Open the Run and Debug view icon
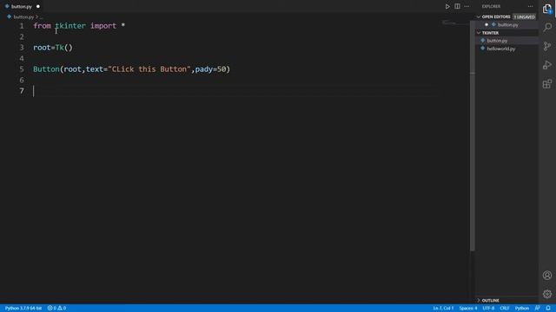The image size is (556, 312). [x=547, y=65]
